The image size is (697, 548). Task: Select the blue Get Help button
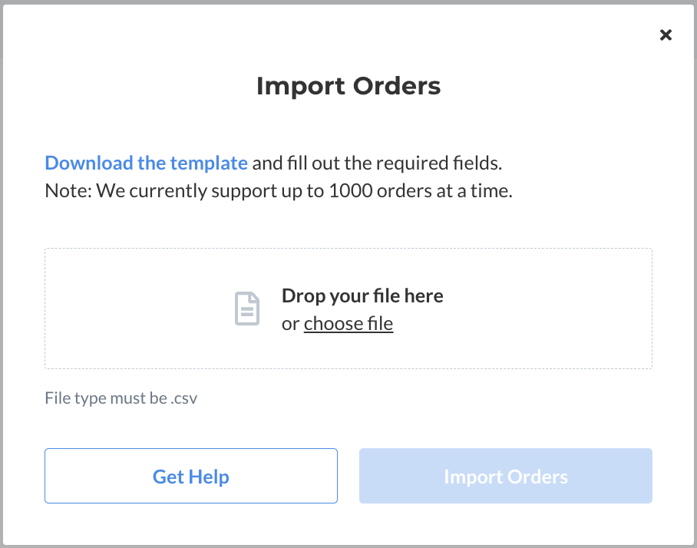click(x=190, y=476)
